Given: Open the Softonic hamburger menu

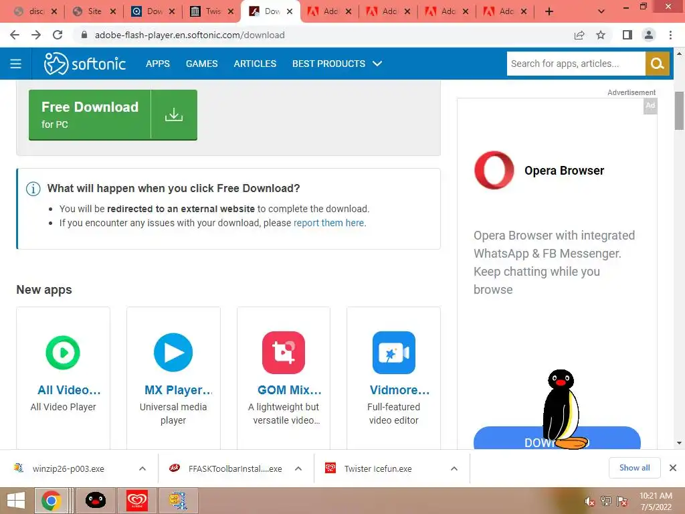Looking at the screenshot, I should tap(16, 64).
